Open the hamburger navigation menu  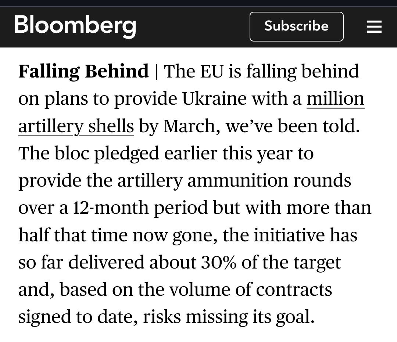[x=374, y=27]
